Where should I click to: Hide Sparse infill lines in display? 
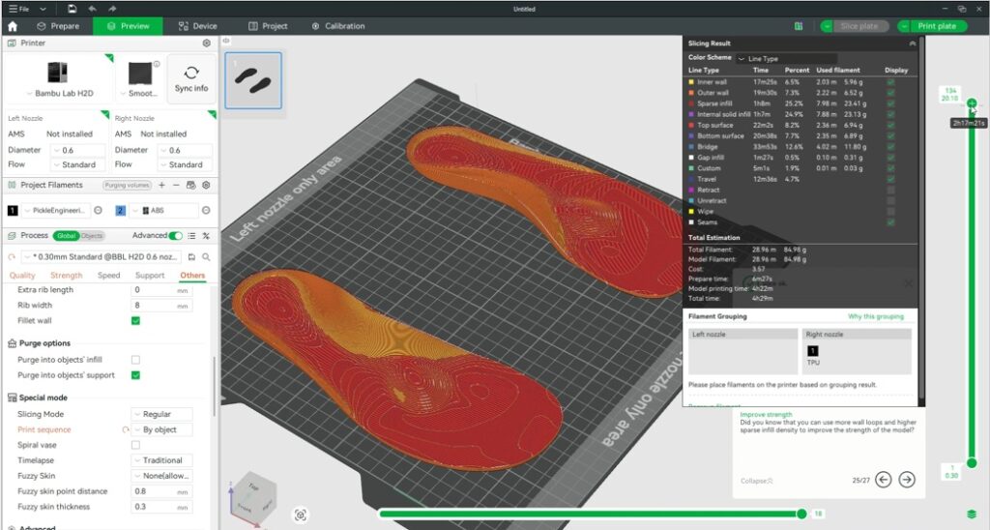coord(890,103)
